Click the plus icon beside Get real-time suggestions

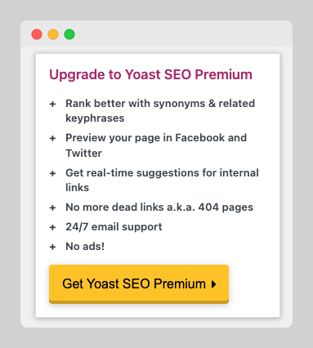point(52,173)
